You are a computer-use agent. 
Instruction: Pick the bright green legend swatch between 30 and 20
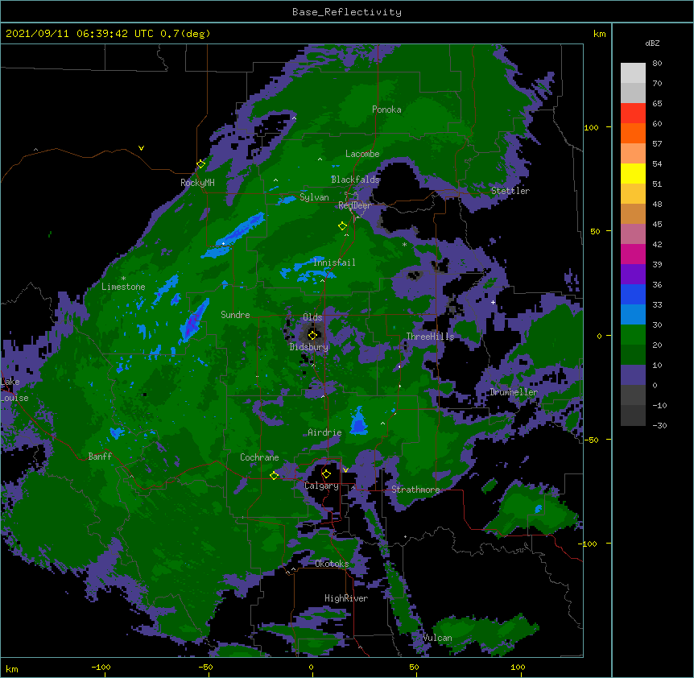pos(633,335)
